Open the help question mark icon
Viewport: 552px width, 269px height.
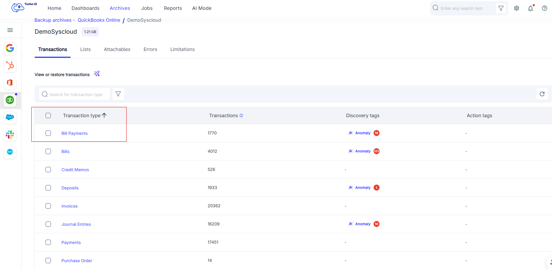coord(545,8)
